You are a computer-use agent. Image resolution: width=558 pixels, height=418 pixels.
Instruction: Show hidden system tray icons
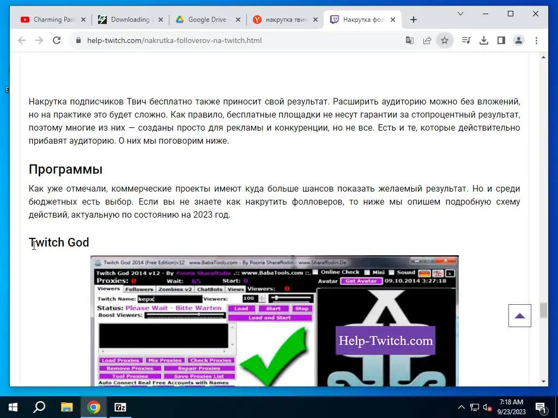click(x=461, y=407)
